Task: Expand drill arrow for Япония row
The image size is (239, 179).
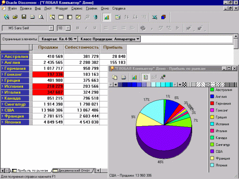Action: (2, 122)
